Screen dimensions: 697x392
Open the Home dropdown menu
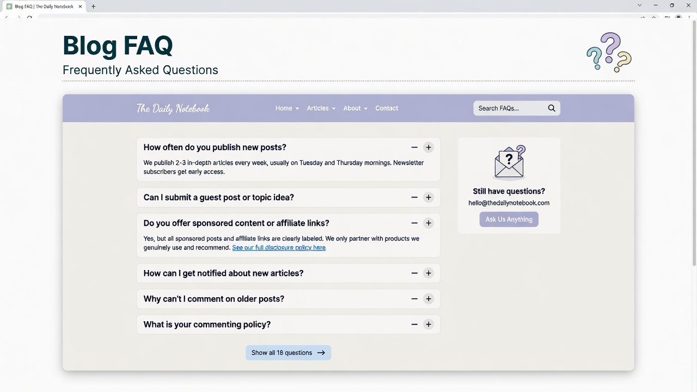coord(287,108)
